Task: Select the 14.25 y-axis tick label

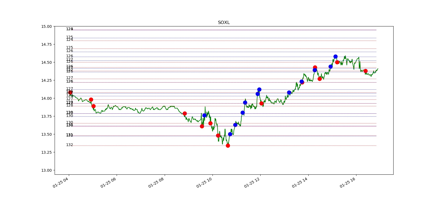Action: click(46, 80)
